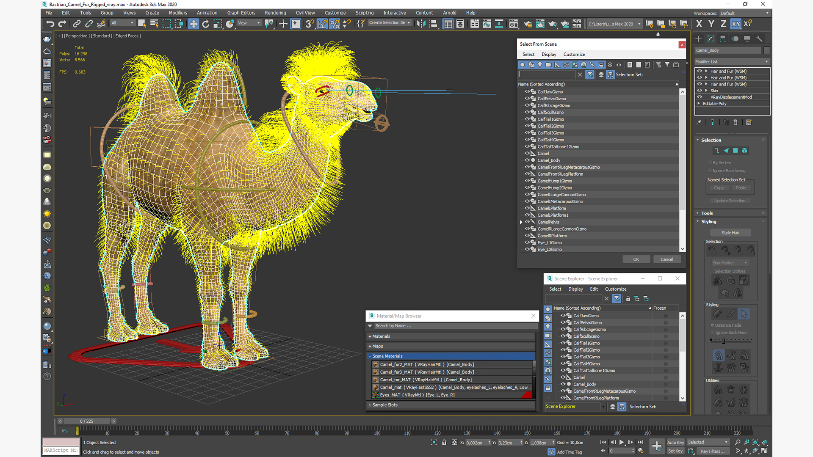Enable the By Vertex checkbox

(710, 162)
